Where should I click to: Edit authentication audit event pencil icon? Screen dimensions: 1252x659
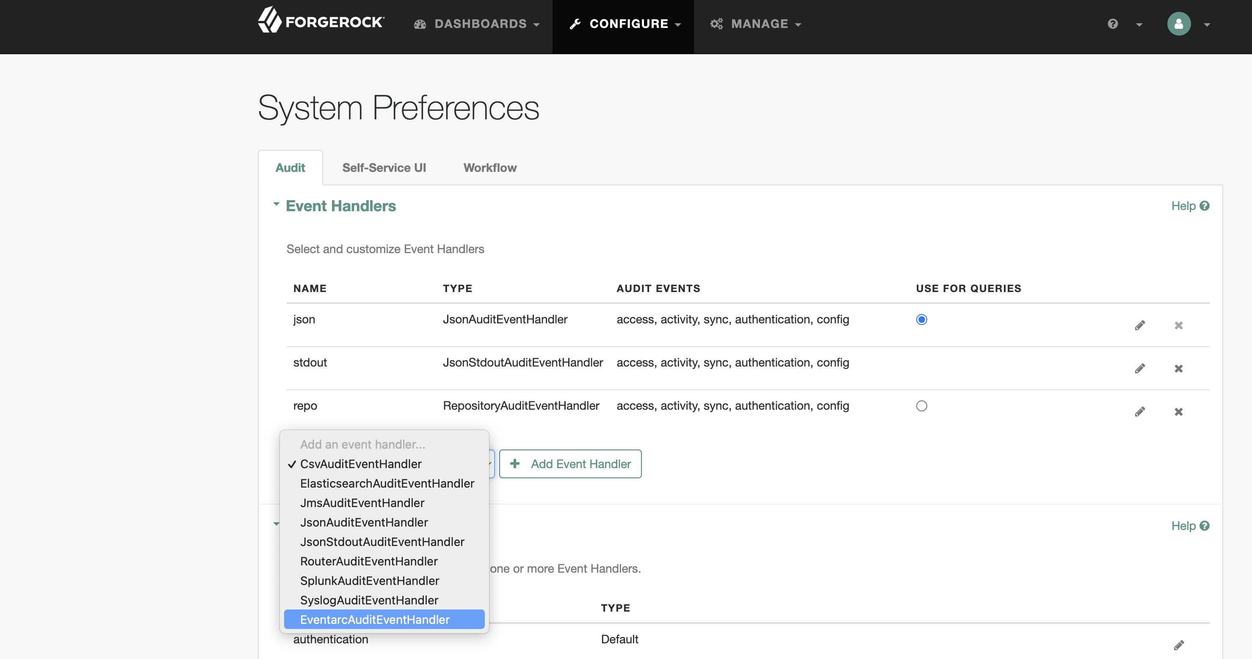point(1178,645)
